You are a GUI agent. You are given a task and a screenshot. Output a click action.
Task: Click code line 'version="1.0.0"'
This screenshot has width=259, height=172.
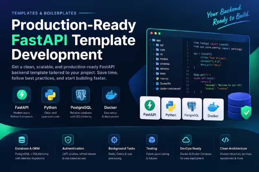(211, 61)
